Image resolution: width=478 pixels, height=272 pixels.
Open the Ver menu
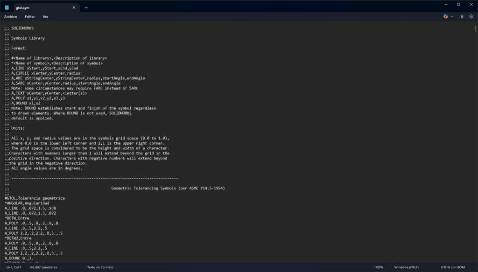tap(45, 16)
